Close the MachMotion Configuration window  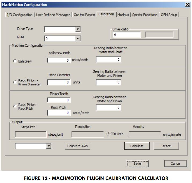(x=187, y=5)
